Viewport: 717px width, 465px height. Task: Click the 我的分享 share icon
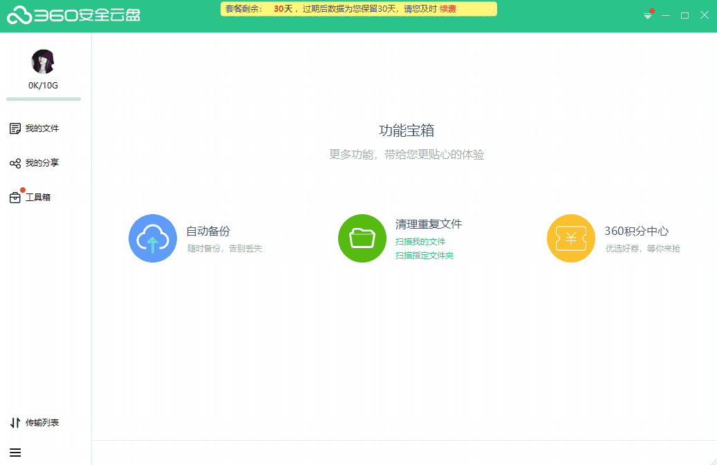click(15, 163)
